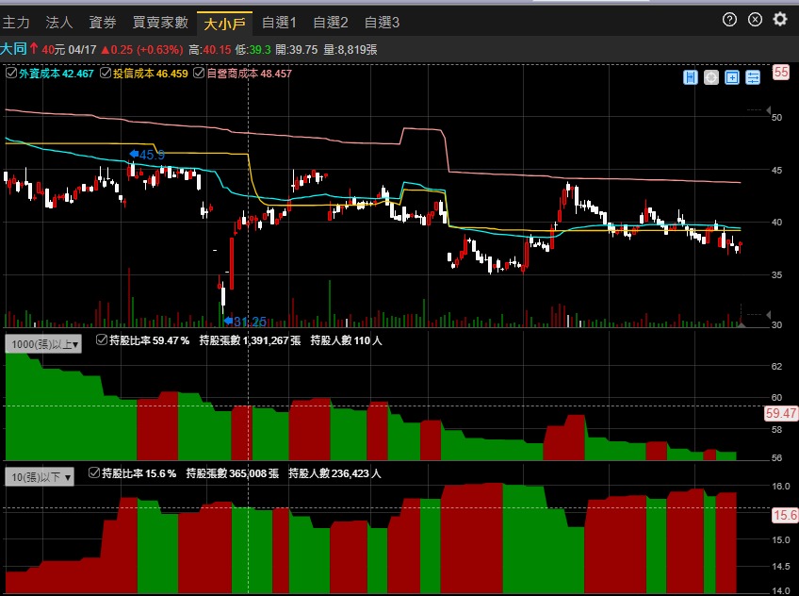The width and height of the screenshot is (799, 596).
Task: Select the 買賣家數 tab
Action: tap(160, 22)
